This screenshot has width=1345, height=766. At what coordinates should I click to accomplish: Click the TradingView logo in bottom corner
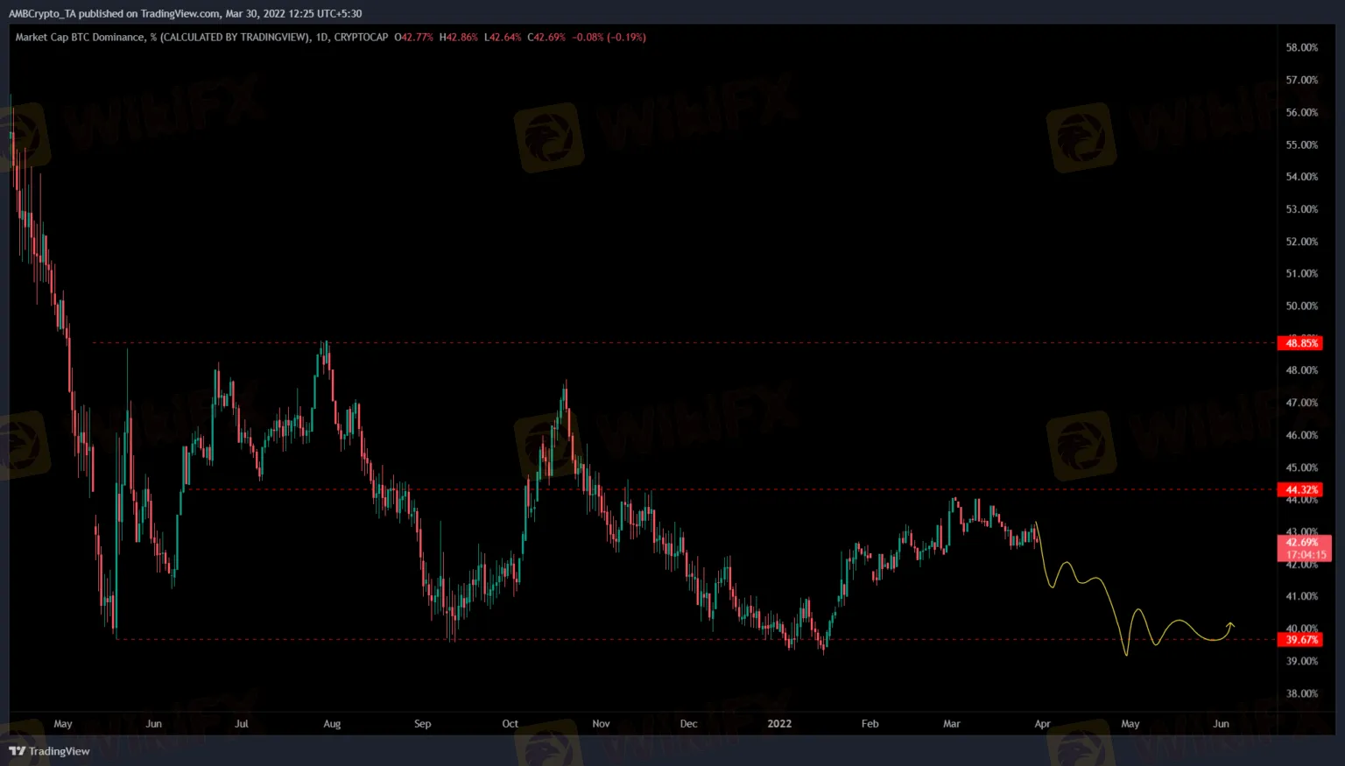point(49,751)
